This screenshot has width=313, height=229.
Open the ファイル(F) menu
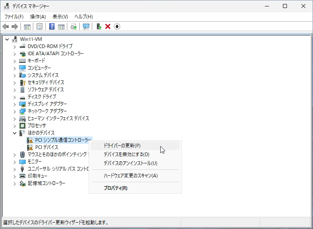click(x=14, y=17)
